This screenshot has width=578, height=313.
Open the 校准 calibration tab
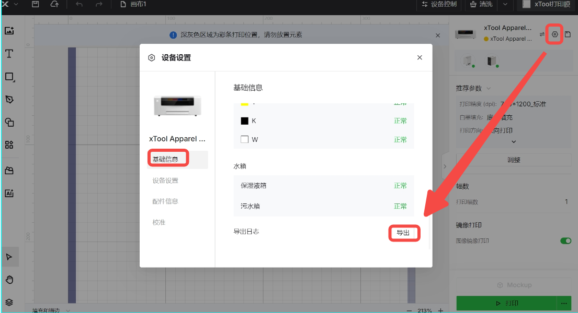coord(159,222)
